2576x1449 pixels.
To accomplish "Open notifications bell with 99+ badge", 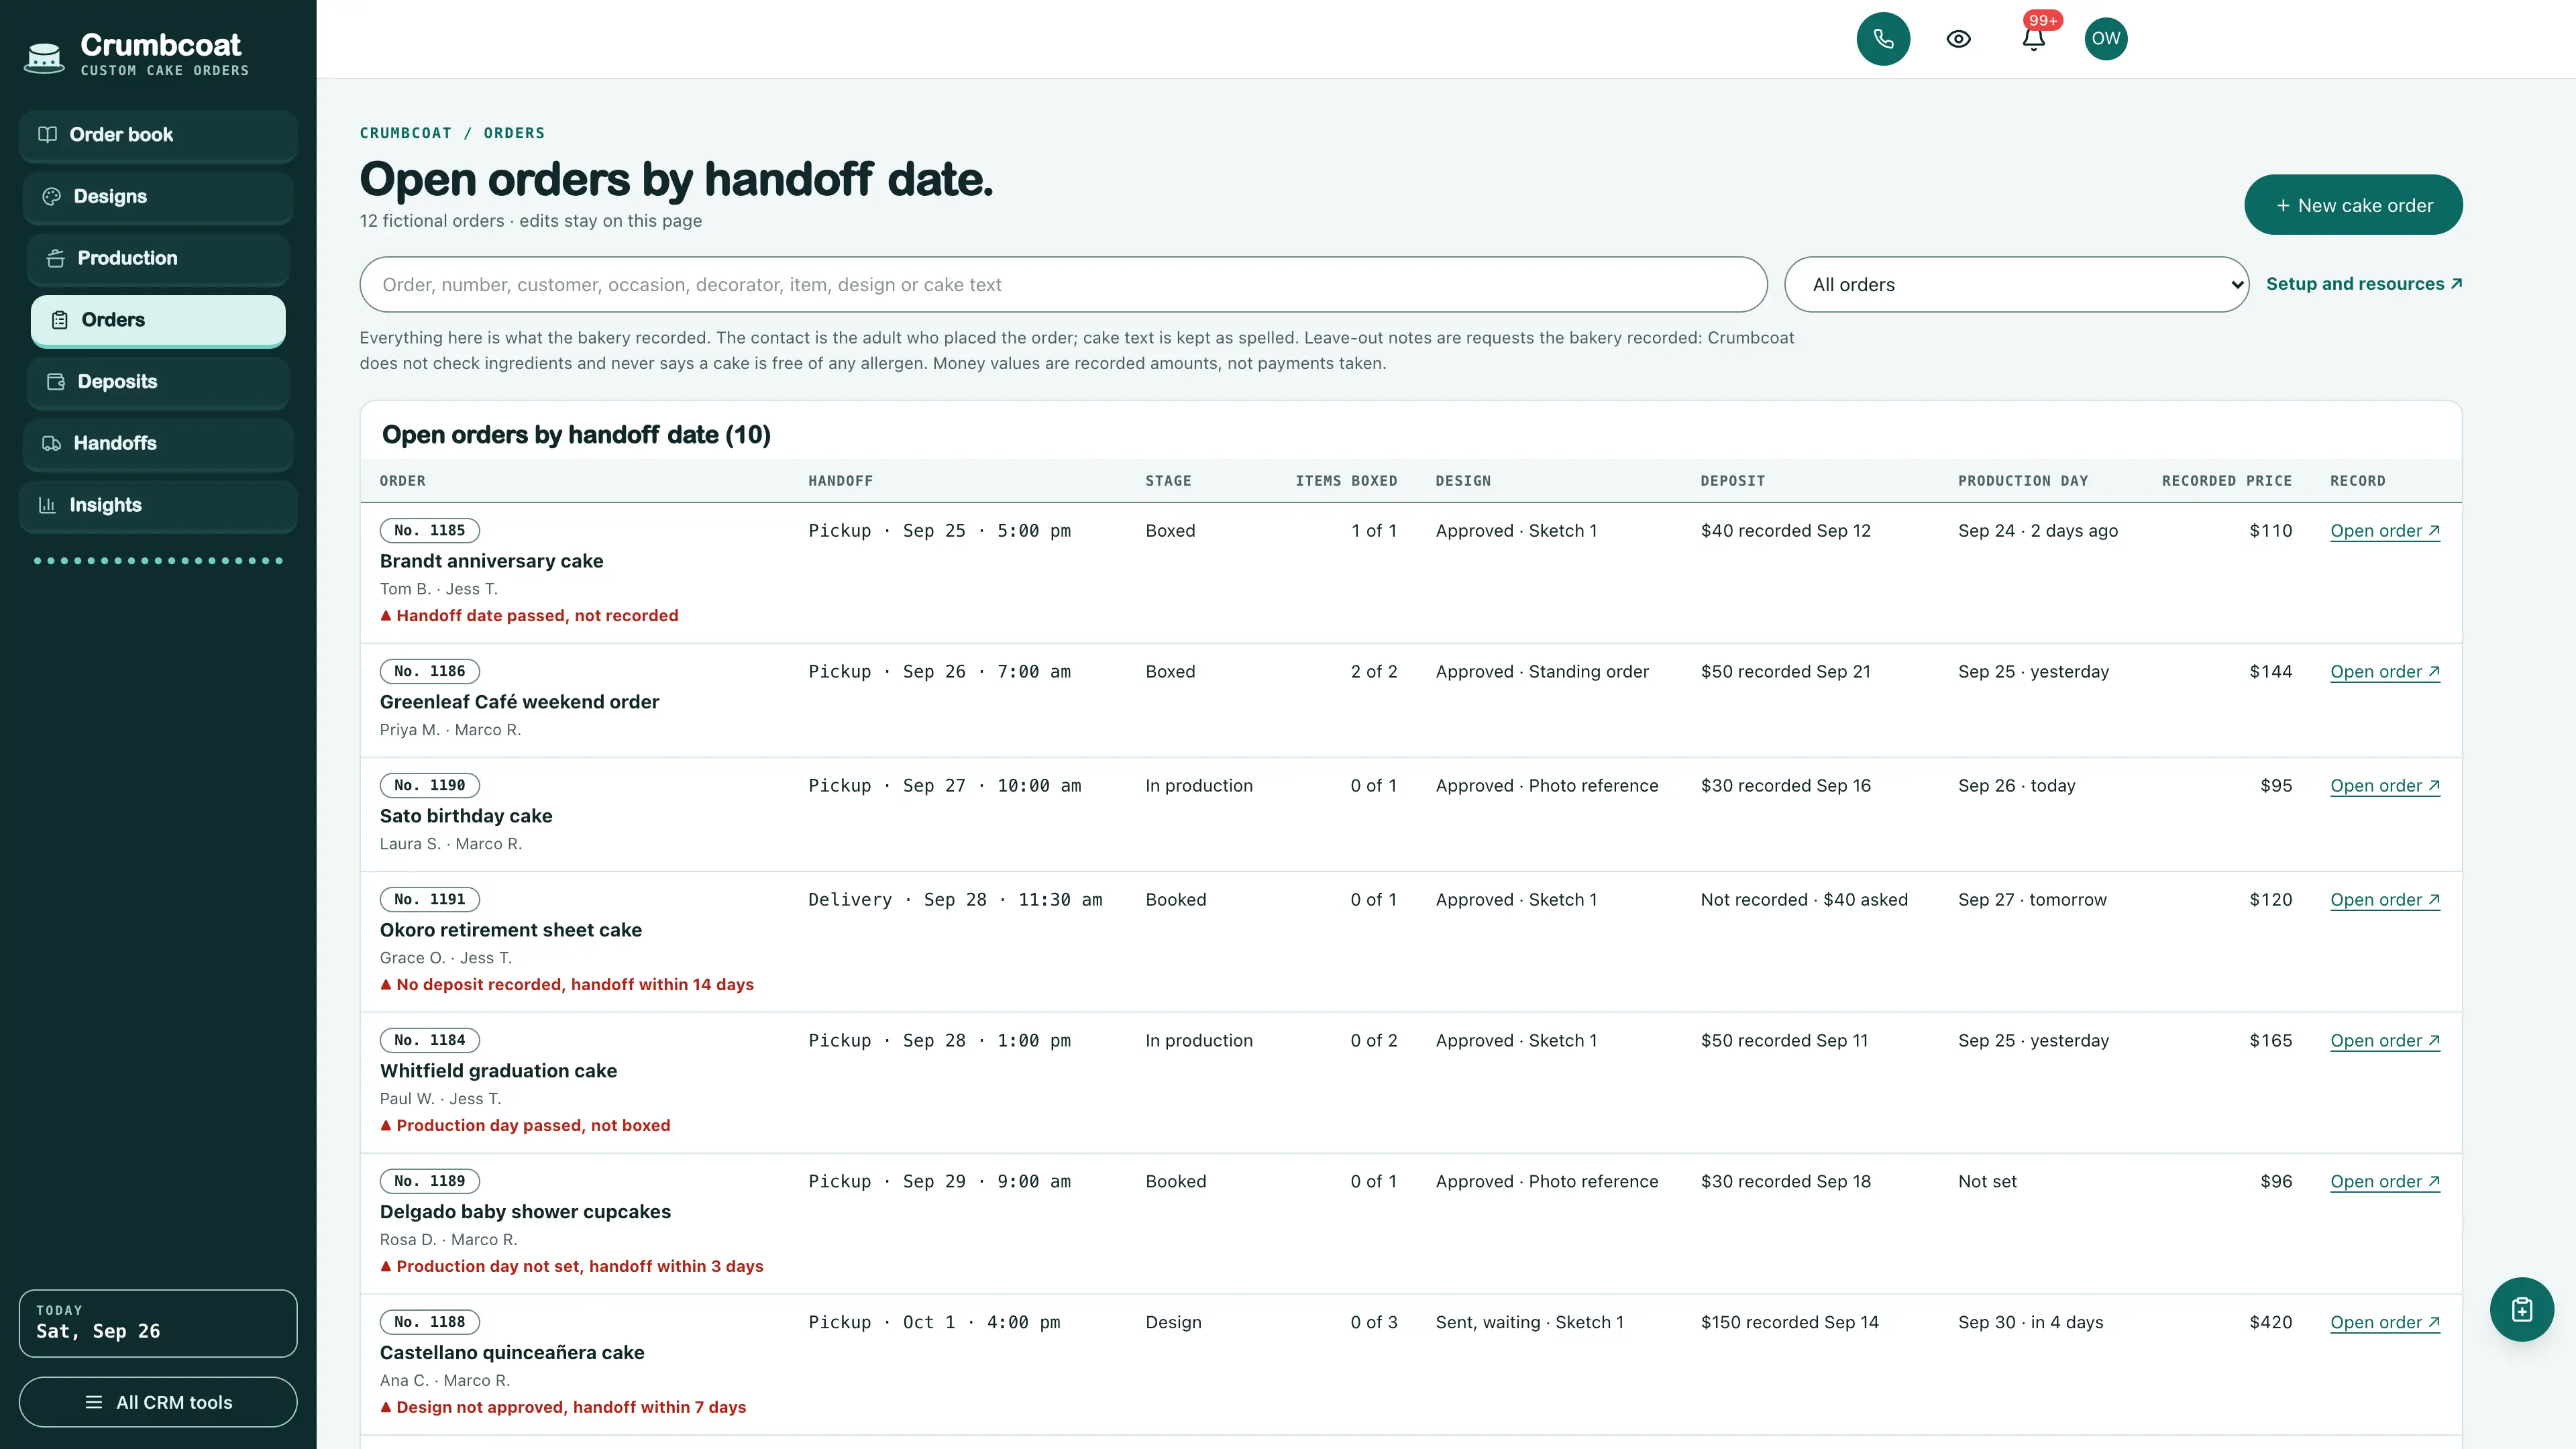I will click(2033, 39).
